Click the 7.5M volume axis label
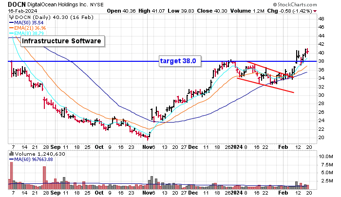Image resolution: width=341 pixels, height=197 pixels. coord(327,164)
